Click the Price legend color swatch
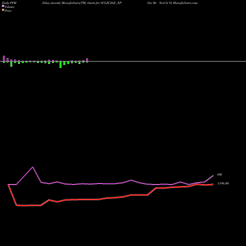Image resolution: width=246 pixels, height=246 pixels. coord(3,10)
